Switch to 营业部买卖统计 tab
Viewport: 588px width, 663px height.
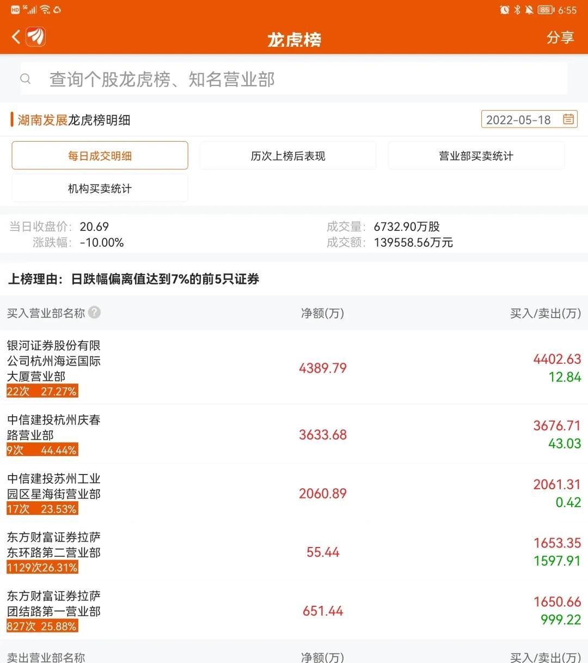(476, 156)
